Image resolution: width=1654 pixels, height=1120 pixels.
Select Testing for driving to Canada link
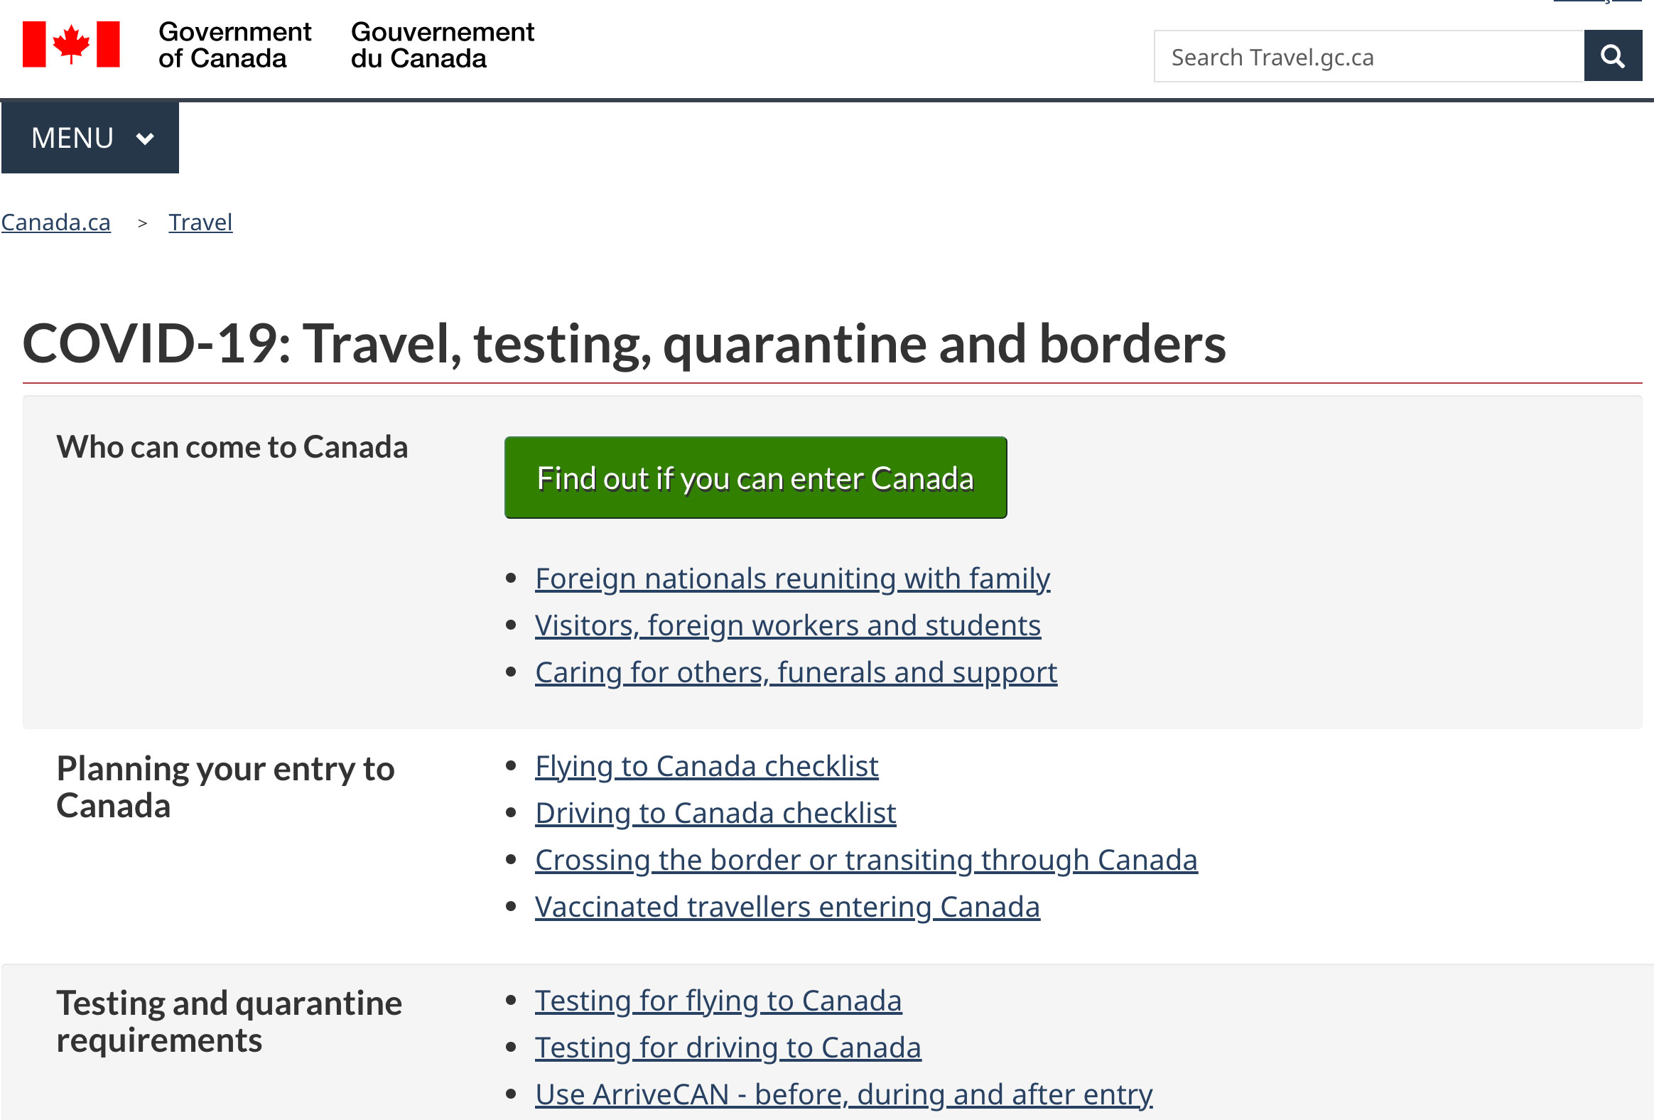point(728,1048)
